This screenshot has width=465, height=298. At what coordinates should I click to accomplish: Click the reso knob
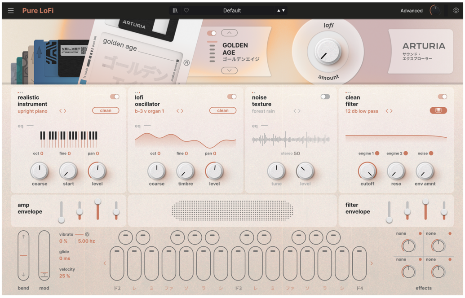click(396, 171)
